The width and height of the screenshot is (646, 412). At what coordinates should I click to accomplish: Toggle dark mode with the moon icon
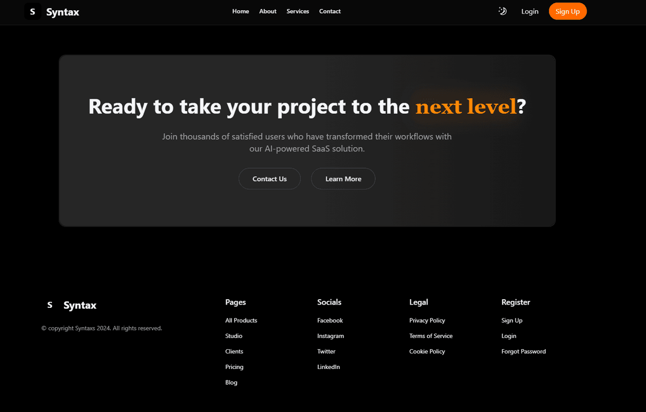click(x=502, y=11)
